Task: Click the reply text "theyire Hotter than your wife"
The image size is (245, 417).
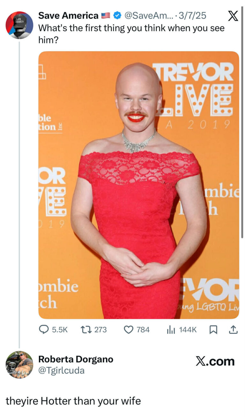Action: [73, 401]
